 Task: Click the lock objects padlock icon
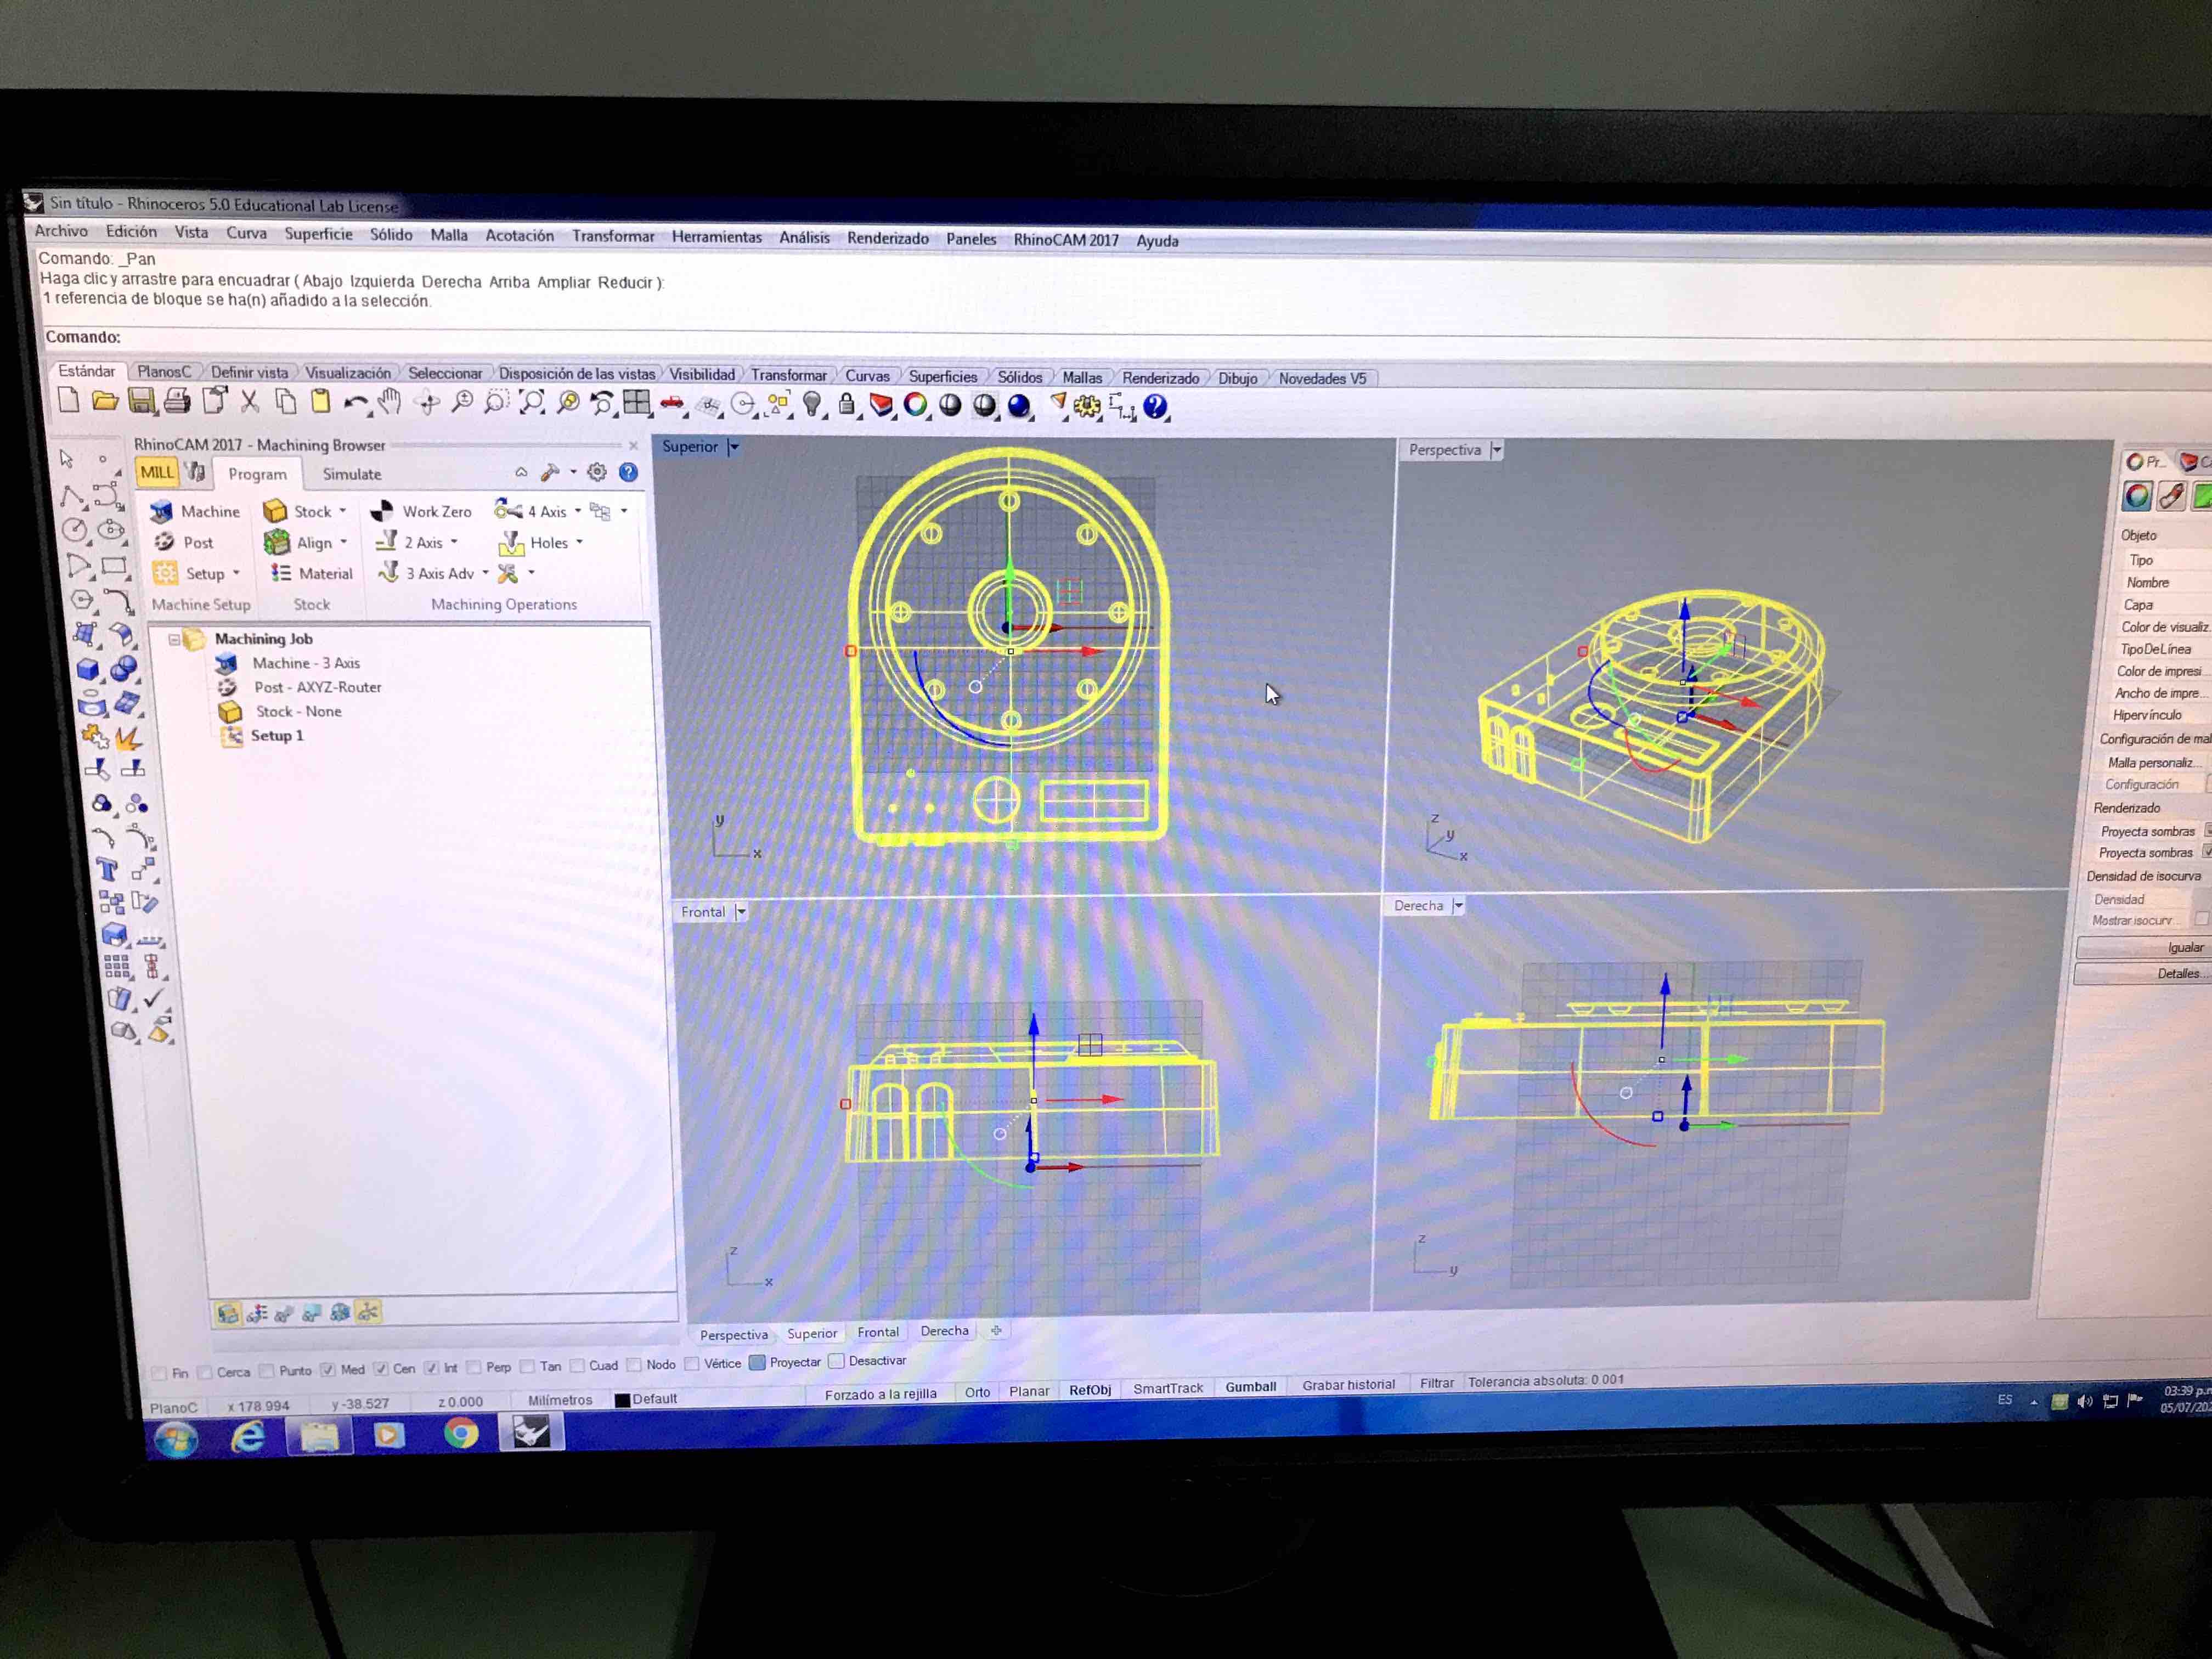(x=846, y=405)
